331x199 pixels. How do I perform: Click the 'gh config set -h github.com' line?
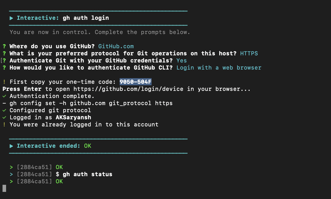87,103
